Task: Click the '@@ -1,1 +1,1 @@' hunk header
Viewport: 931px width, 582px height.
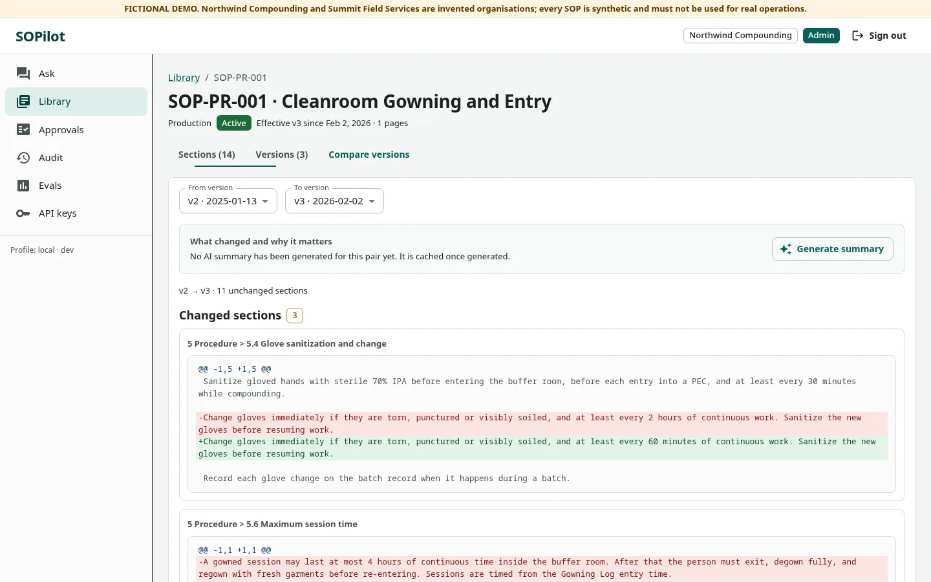Action: 235,550
